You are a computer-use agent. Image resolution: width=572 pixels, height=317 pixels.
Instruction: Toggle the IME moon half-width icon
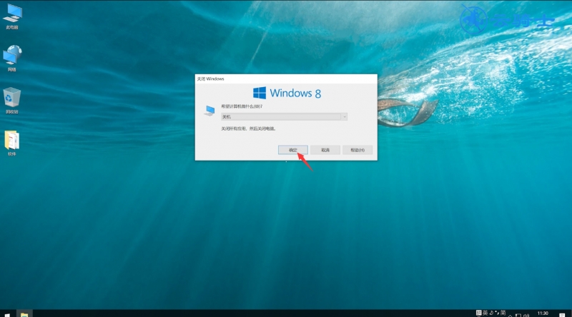click(491, 313)
